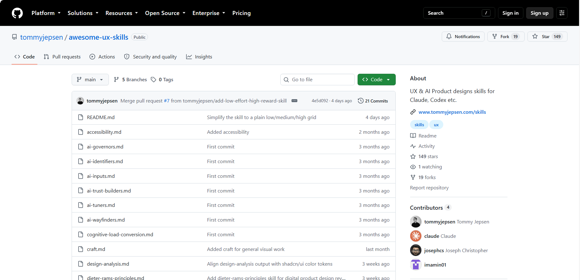Expand the Platform menu

click(46, 13)
